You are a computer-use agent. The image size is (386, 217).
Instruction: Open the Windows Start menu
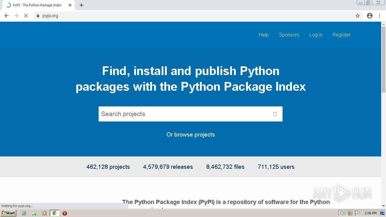point(8,213)
